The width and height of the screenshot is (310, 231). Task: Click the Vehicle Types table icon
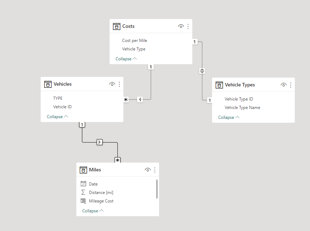[219, 85]
